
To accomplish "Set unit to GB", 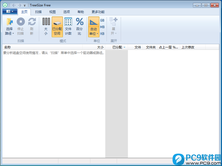I will [102, 20].
